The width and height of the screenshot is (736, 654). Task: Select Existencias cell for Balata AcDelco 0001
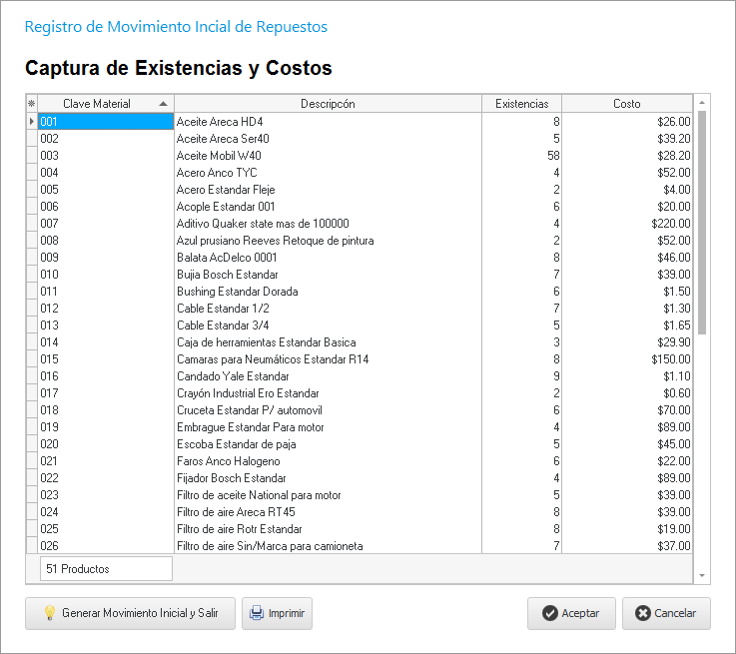pos(521,258)
